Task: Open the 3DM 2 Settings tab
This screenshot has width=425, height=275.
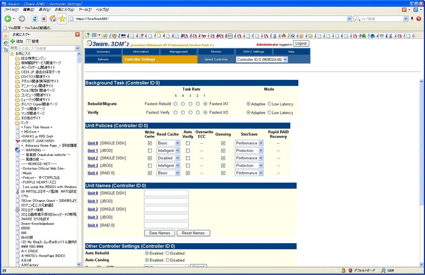Action: tap(253, 52)
